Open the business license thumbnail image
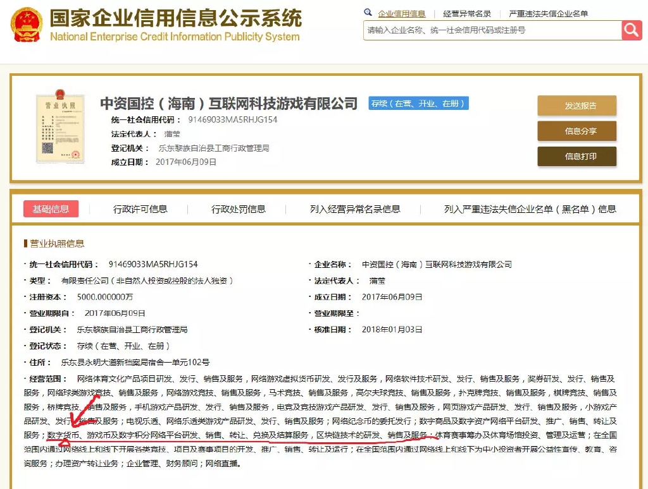 (60, 126)
